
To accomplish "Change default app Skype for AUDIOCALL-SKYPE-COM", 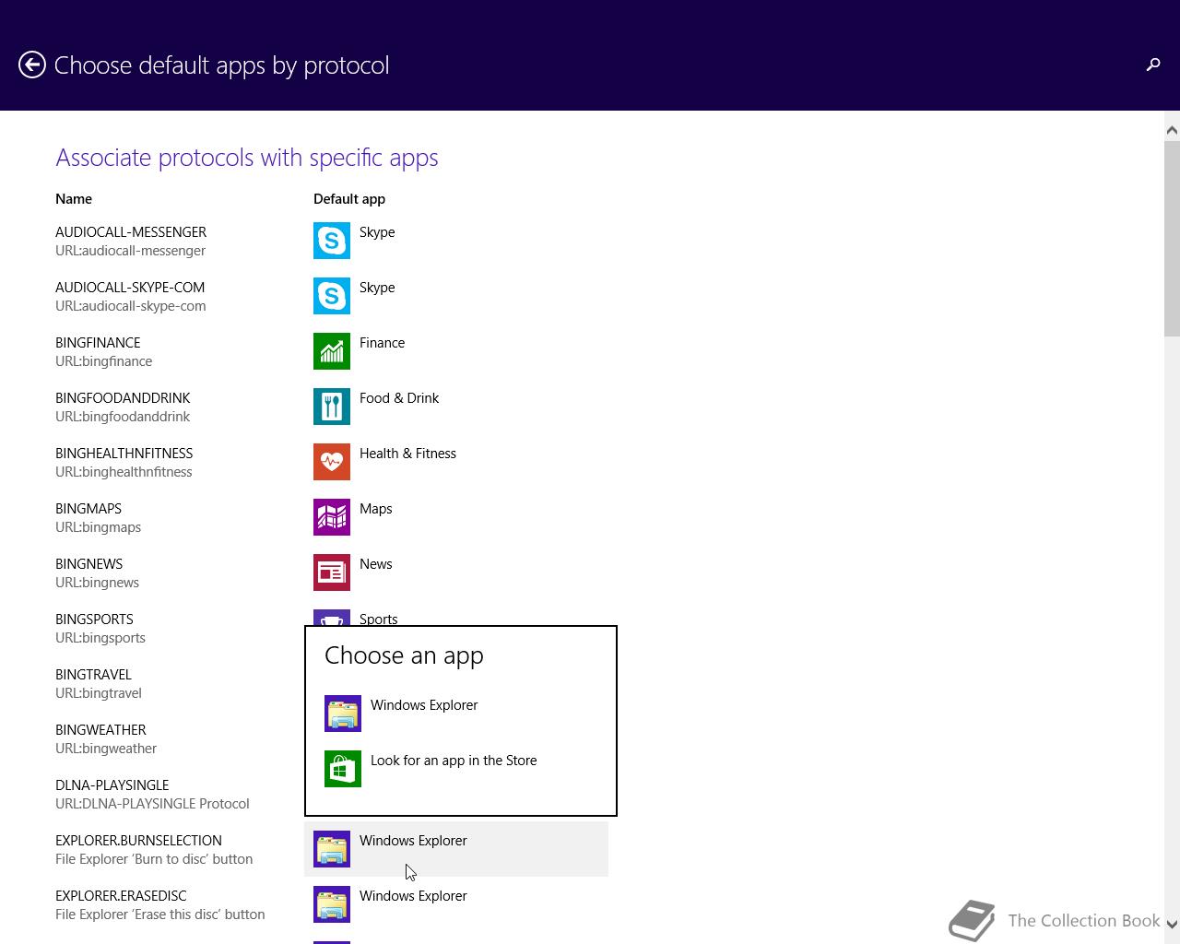I will (456, 296).
